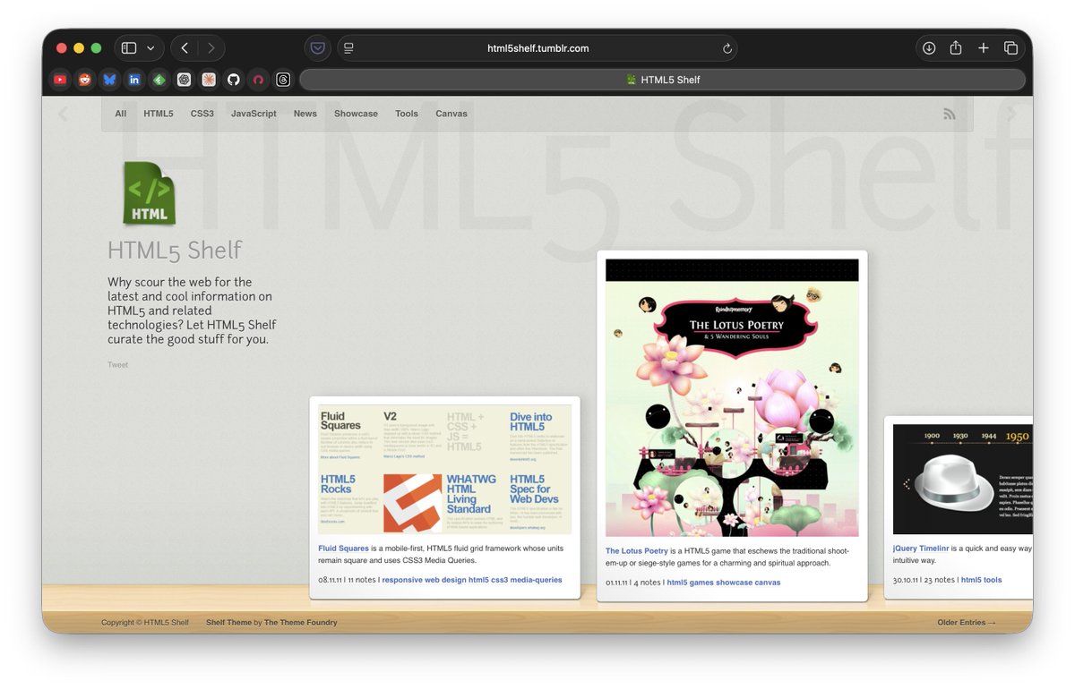Image resolution: width=1075 pixels, height=689 pixels.
Task: Open the green Feedly pinned tab
Action: (x=159, y=80)
